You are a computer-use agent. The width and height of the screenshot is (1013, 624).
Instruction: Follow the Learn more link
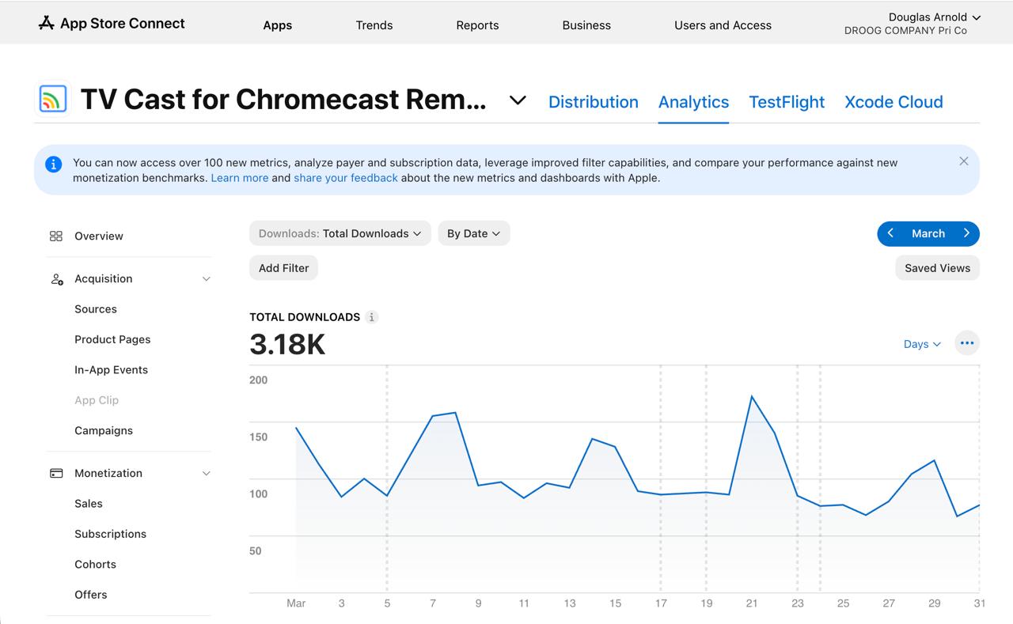click(x=239, y=178)
